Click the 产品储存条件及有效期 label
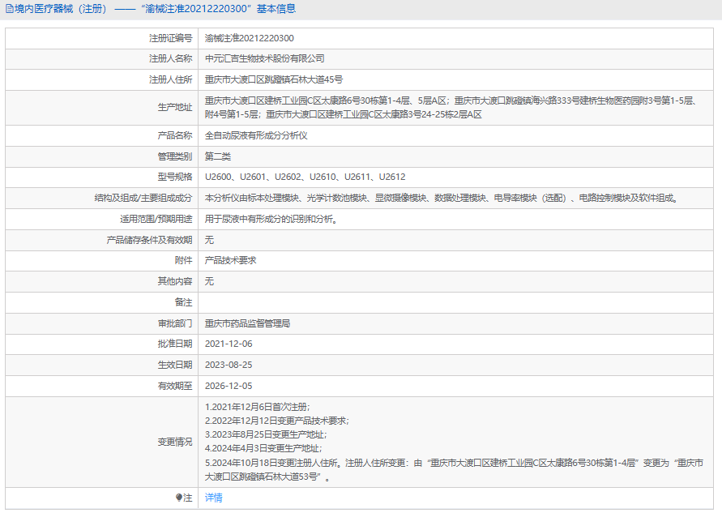722x513 pixels. pos(149,240)
